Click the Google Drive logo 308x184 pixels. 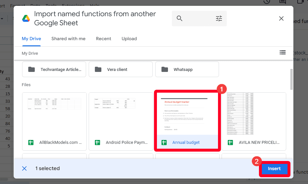(x=26, y=18)
